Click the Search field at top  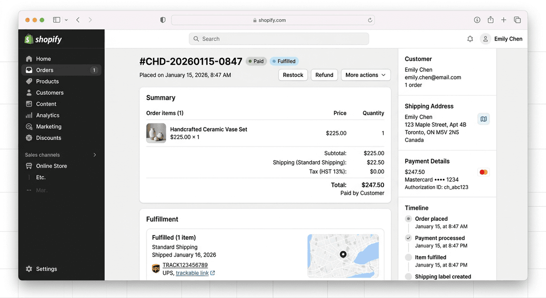278,39
